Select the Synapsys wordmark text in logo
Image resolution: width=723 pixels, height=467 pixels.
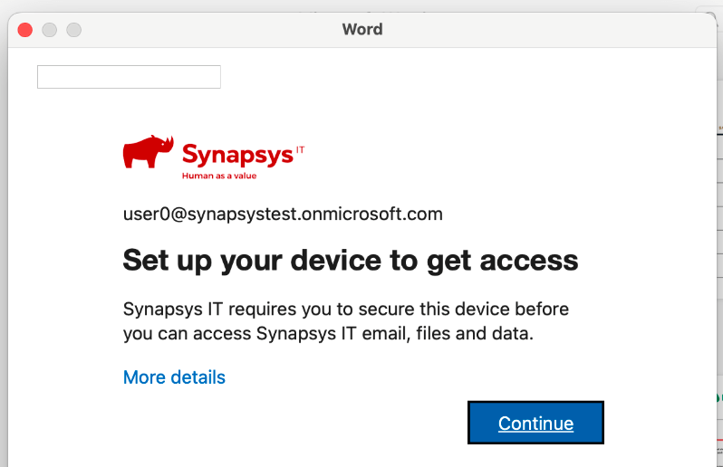pos(237,154)
